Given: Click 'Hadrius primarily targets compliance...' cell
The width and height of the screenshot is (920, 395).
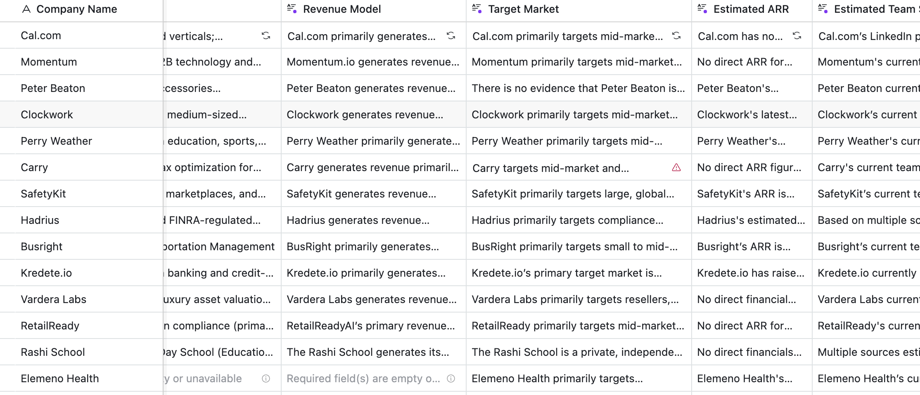Looking at the screenshot, I should [x=579, y=220].
